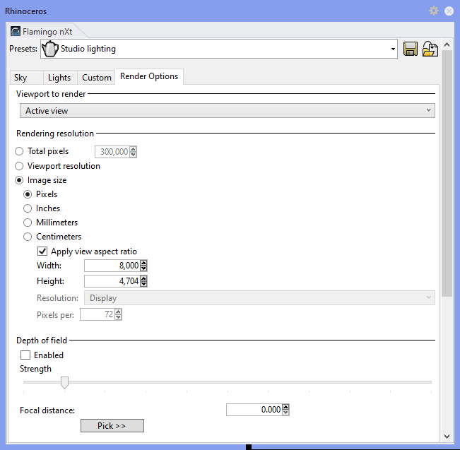Screen dimensions: 460x450
Task: Toggle Apply view aspect ratio checkbox
Action: (x=42, y=251)
